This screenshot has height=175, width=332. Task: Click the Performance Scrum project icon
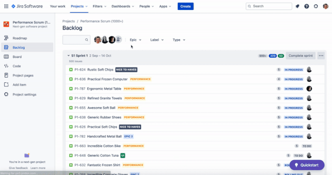(x=6, y=24)
